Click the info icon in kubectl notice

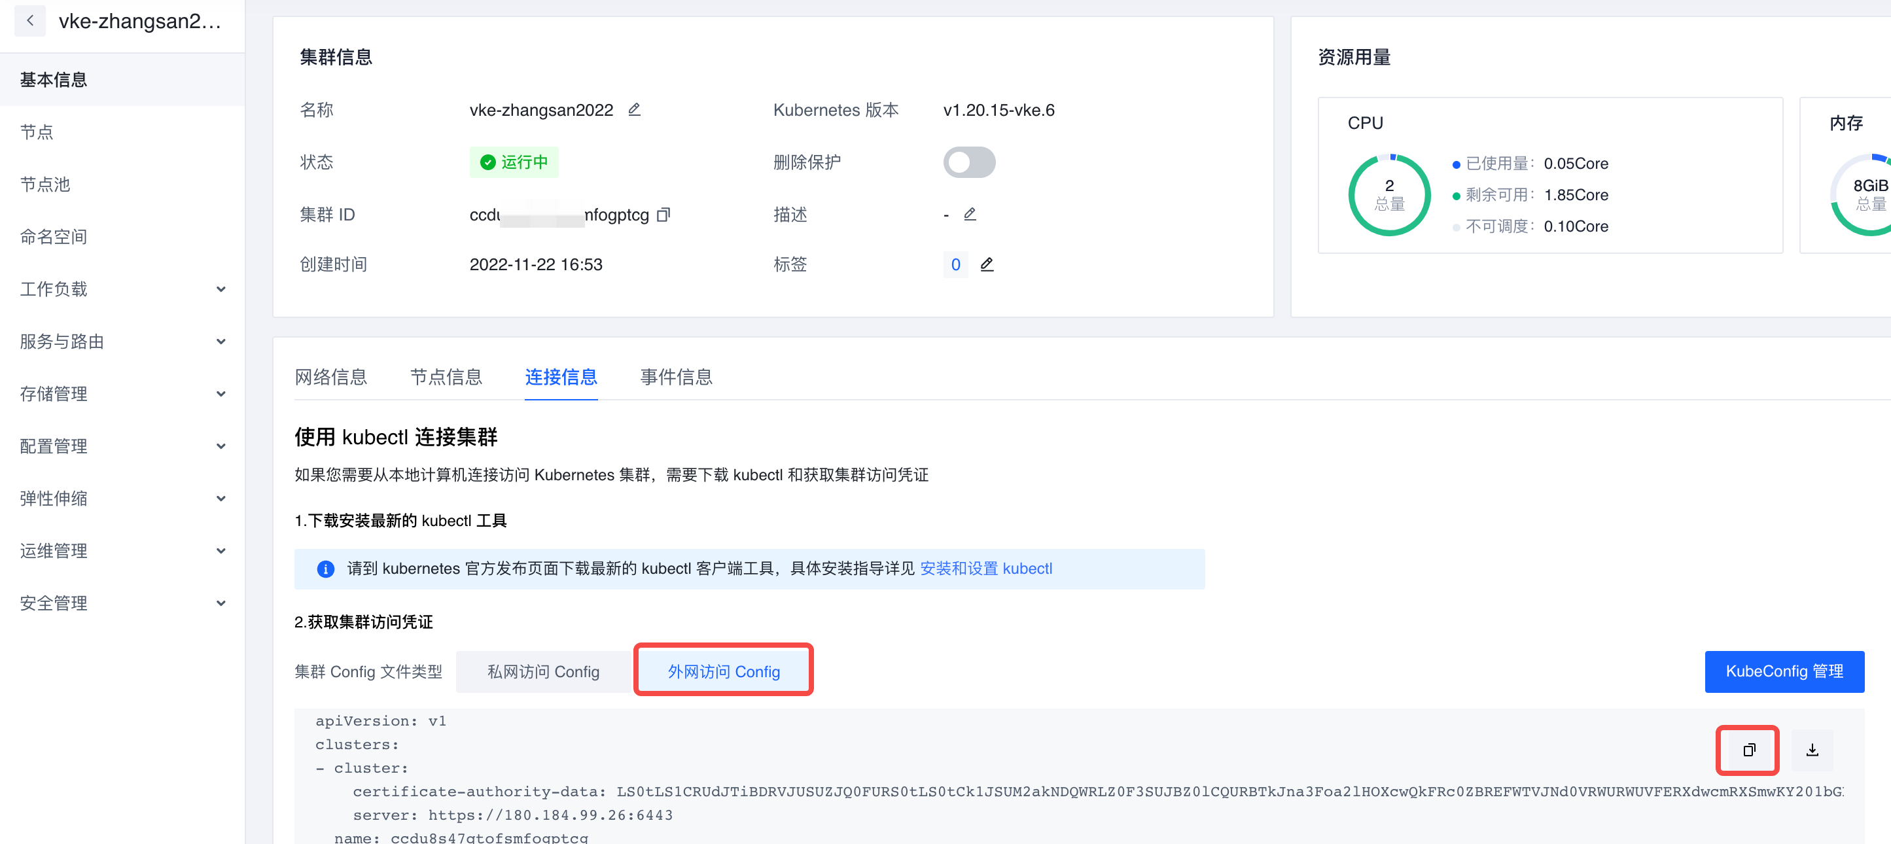(326, 569)
